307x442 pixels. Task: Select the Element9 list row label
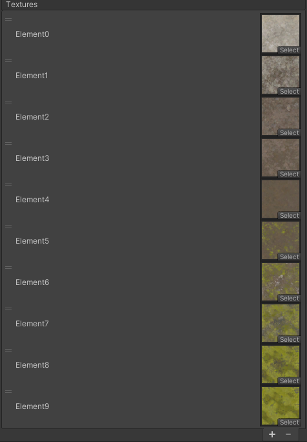[32, 406]
